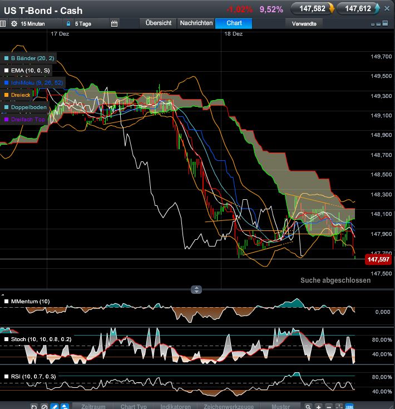Toggle the Dreifach Top pattern checkbox
The image size is (395, 409).
click(7, 120)
